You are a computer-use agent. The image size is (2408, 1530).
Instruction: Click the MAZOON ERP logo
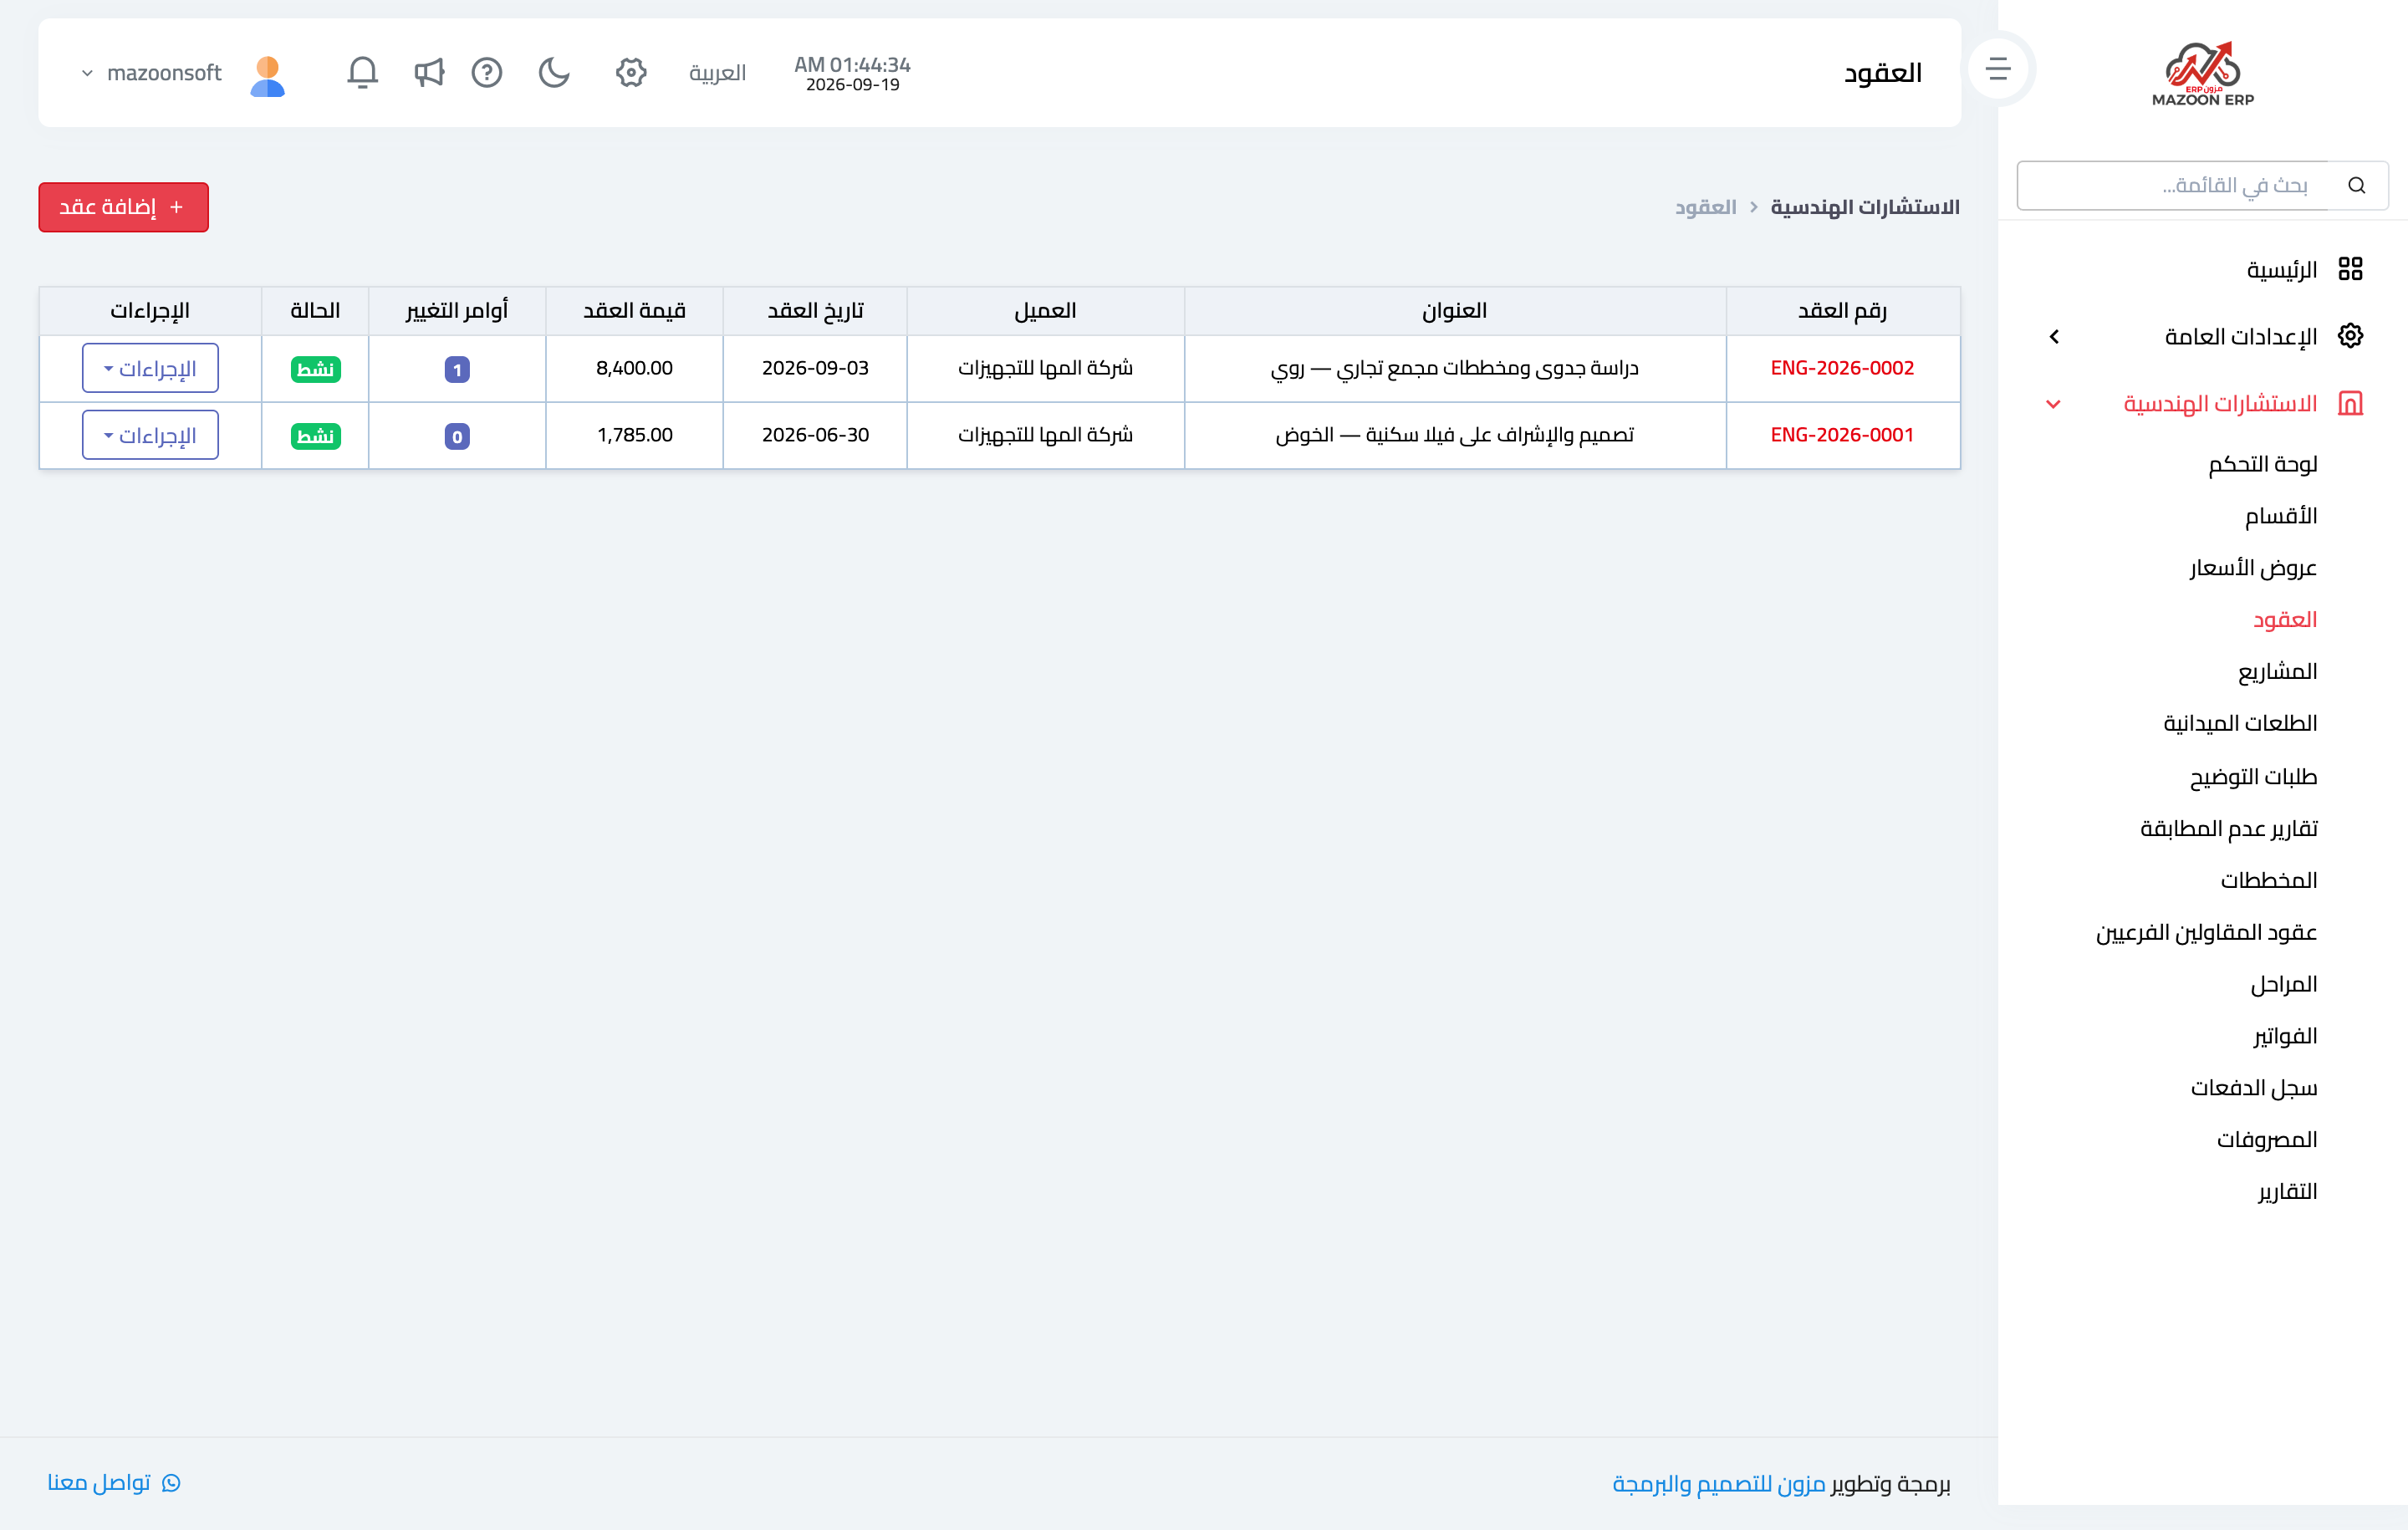pos(2203,74)
